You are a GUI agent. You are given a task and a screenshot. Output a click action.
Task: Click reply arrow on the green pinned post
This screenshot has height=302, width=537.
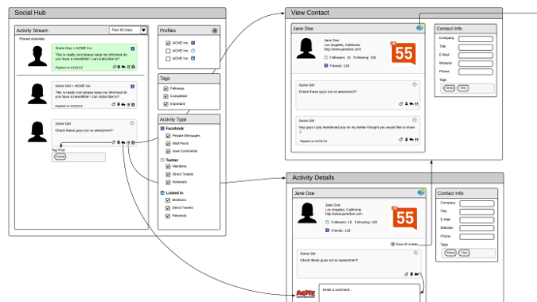[x=123, y=67]
